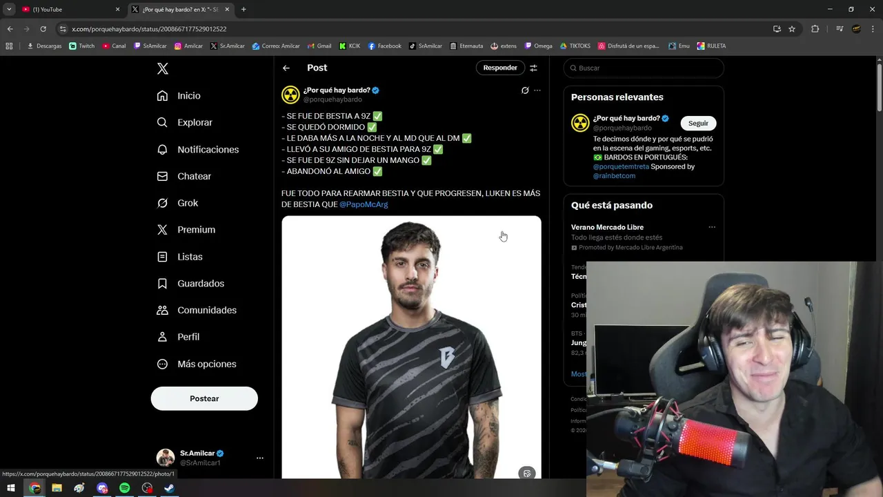Open Steam from the taskbar

coord(170,488)
